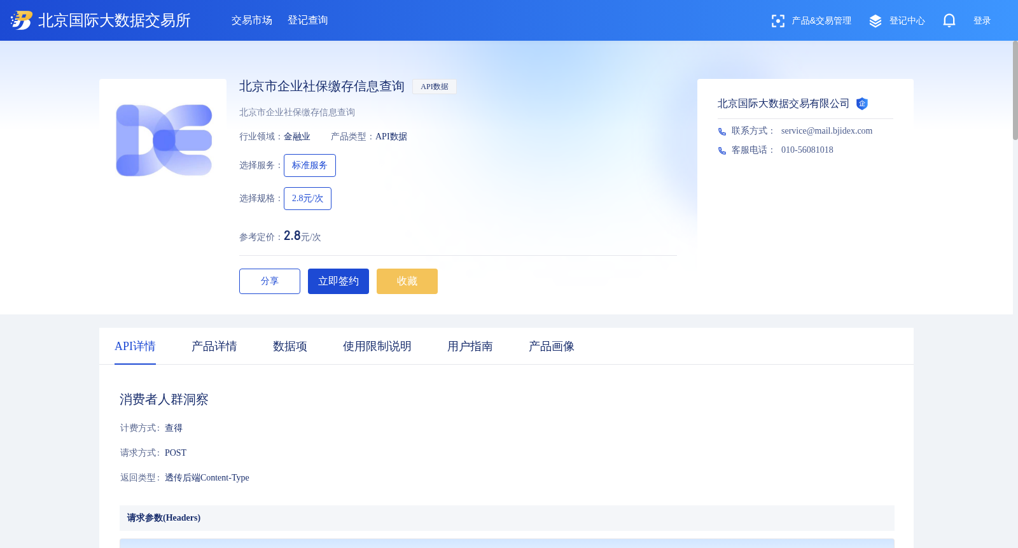
Task: Open the 登记查询 menu
Action: point(308,20)
